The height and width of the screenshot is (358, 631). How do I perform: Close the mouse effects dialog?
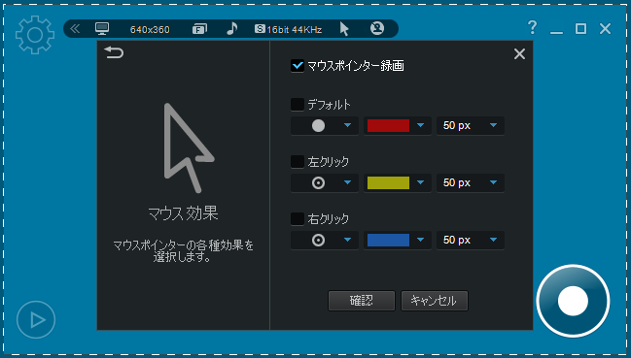coord(519,53)
